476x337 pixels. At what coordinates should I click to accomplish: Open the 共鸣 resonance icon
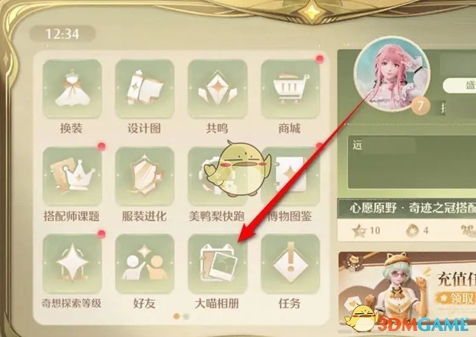pyautogui.click(x=217, y=89)
